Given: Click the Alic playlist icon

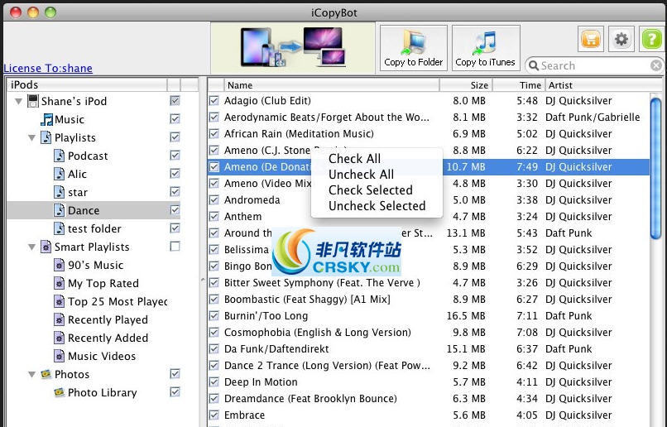Looking at the screenshot, I should [x=60, y=174].
